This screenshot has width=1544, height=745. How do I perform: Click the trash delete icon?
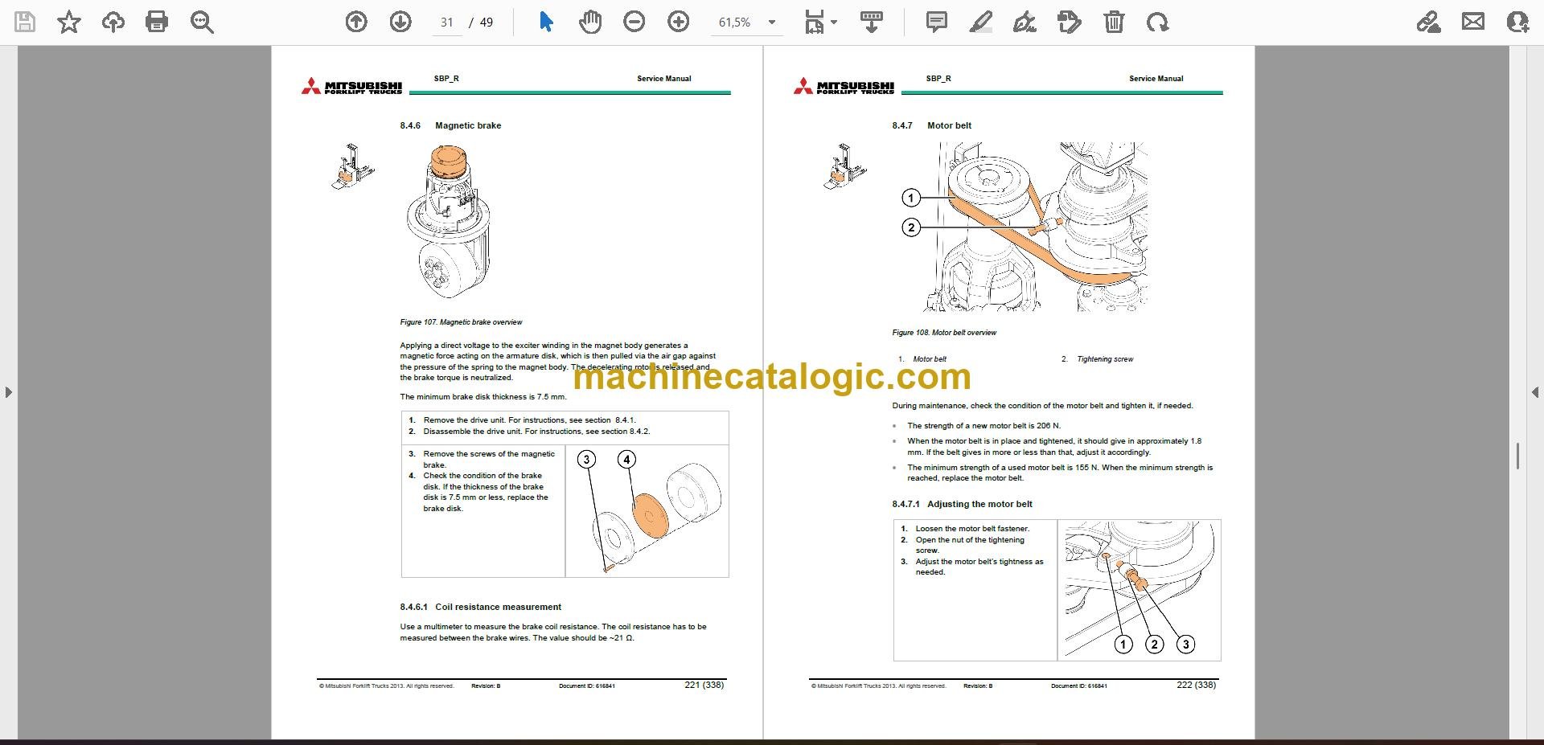(1114, 22)
